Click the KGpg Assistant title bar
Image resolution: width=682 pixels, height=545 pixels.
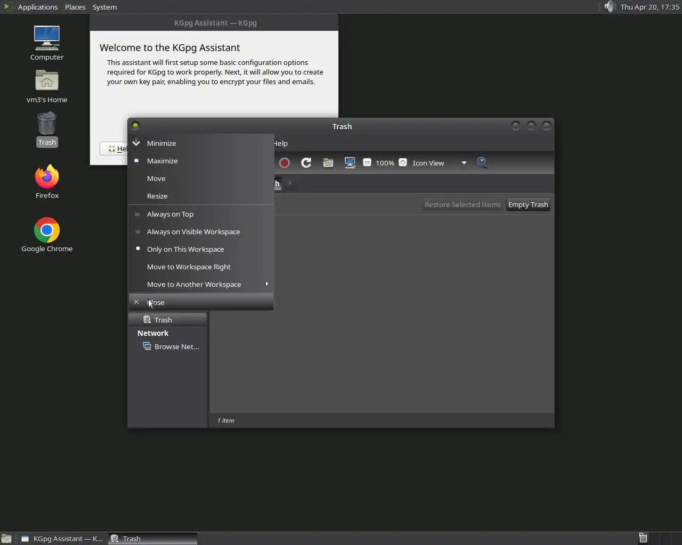coord(215,23)
